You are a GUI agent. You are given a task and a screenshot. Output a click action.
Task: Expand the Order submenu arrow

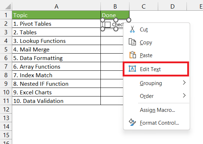[184, 95]
